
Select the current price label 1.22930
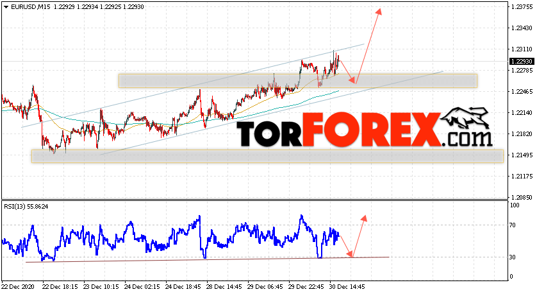pyautogui.click(x=522, y=62)
